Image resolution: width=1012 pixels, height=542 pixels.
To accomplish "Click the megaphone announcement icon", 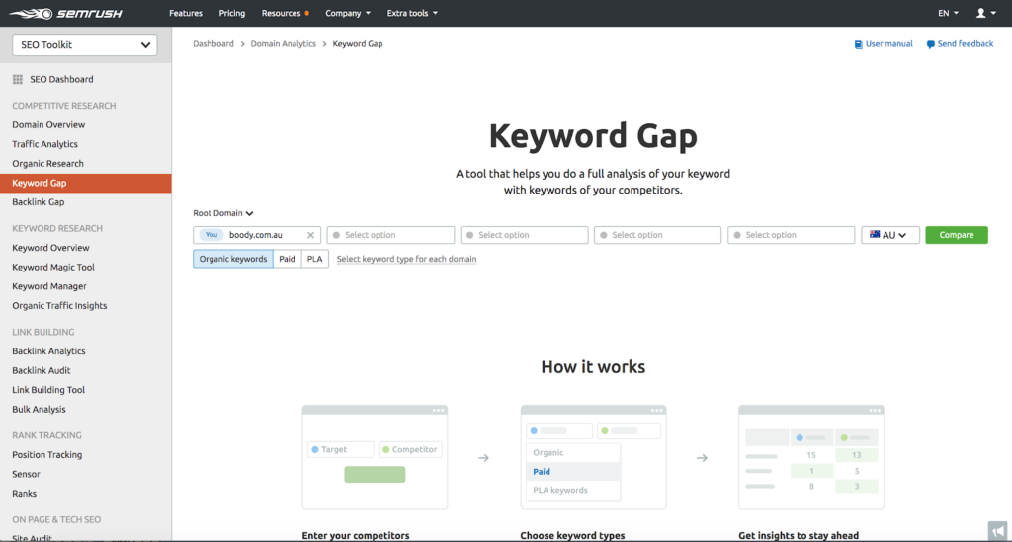I will click(x=998, y=531).
